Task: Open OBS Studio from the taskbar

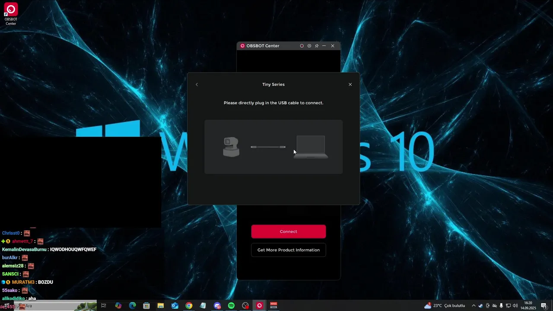Action: tap(245, 306)
